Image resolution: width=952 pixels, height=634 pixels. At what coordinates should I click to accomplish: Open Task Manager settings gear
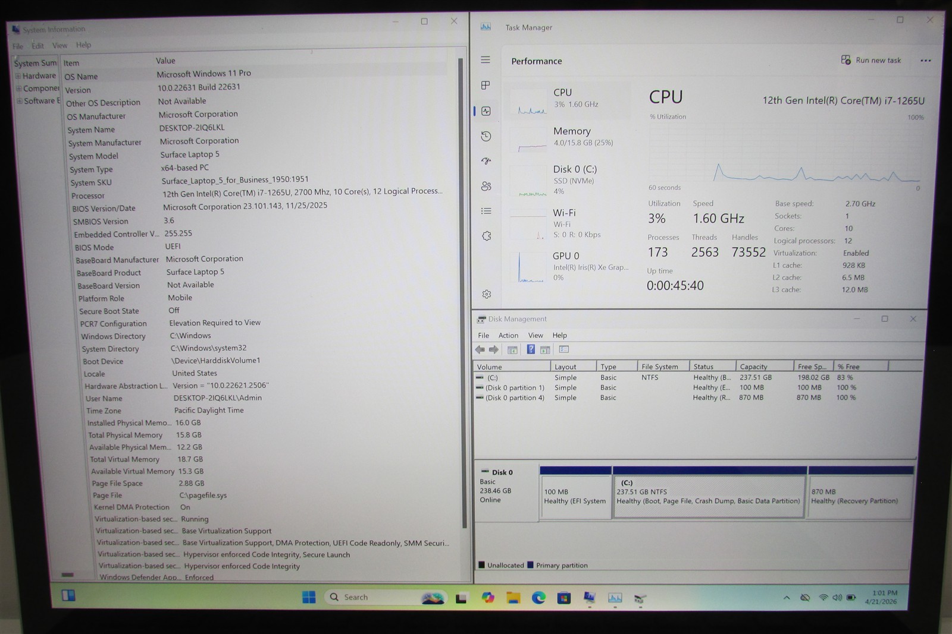[x=487, y=294]
